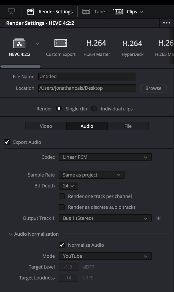Uncheck the Normalize Audio checkbox
This screenshot has height=292, width=174.
pyautogui.click(x=62, y=245)
